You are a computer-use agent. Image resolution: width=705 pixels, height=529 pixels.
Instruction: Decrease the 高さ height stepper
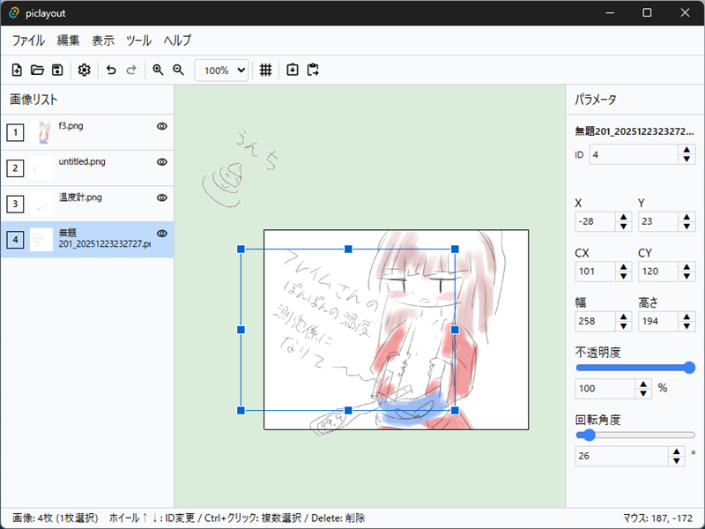[686, 326]
